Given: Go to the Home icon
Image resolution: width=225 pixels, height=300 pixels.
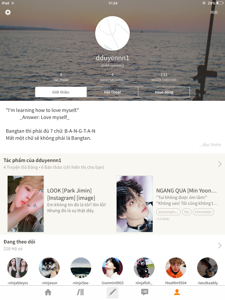Looking at the screenshot, I should (48, 292).
